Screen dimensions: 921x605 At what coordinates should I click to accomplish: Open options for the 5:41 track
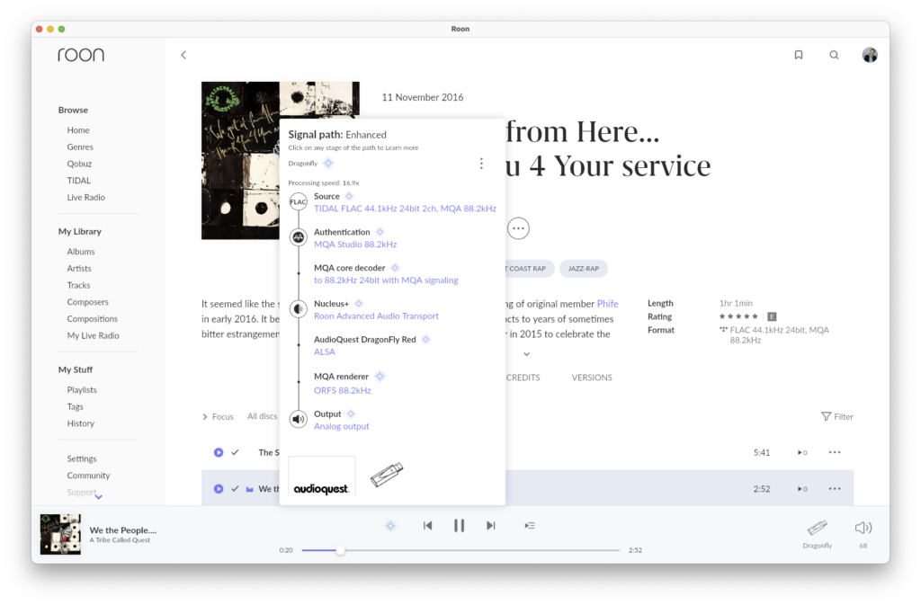[x=835, y=452]
